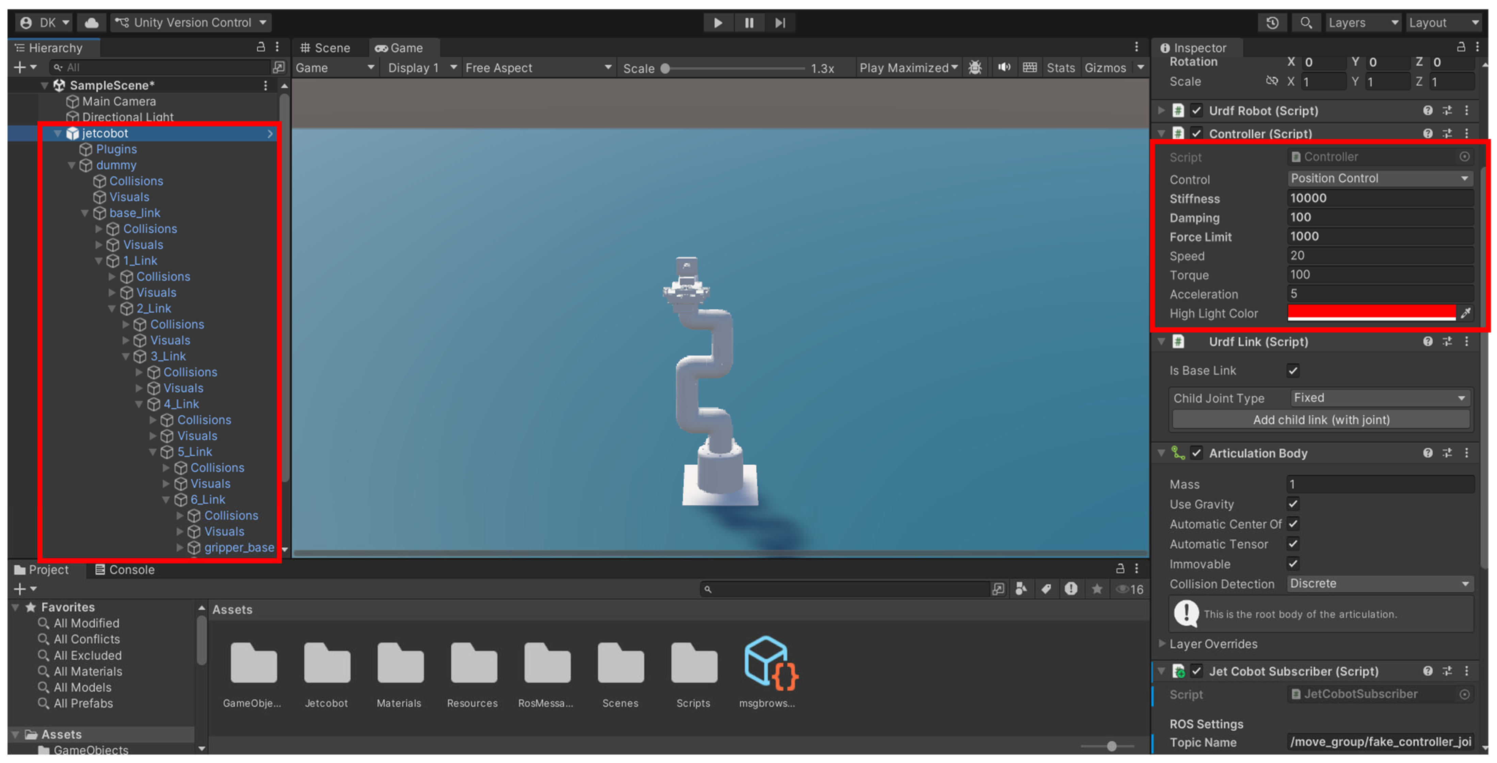Open Controller script presets icon
1497x763 pixels.
coord(1447,134)
